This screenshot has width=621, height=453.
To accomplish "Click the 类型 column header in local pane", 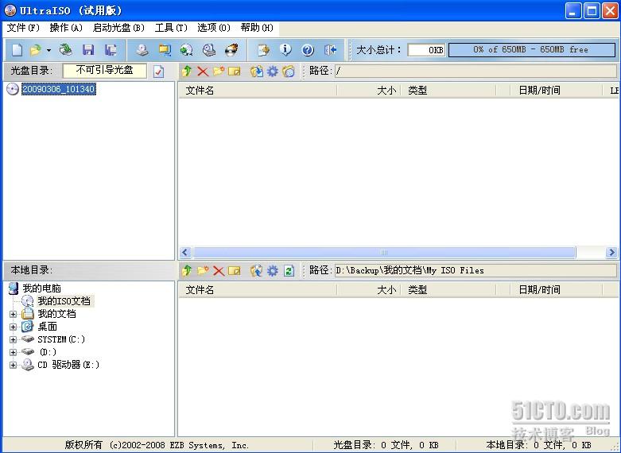I will tap(448, 290).
